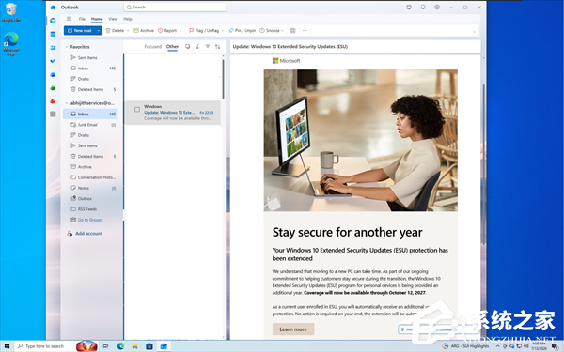Open Microsoft Store from taskbar
This screenshot has width=564, height=352.
pyautogui.click(x=149, y=346)
